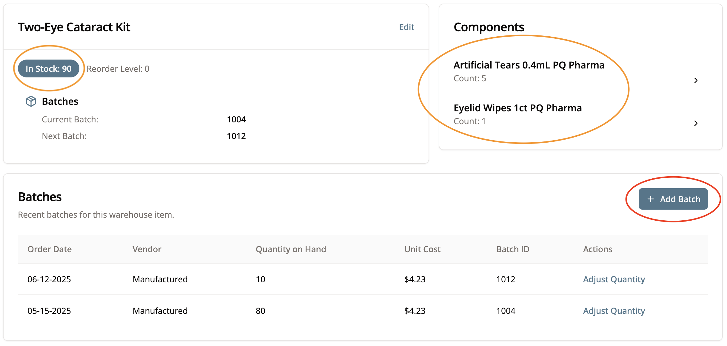Click the Vendor column header
The height and width of the screenshot is (346, 727).
[x=147, y=249]
